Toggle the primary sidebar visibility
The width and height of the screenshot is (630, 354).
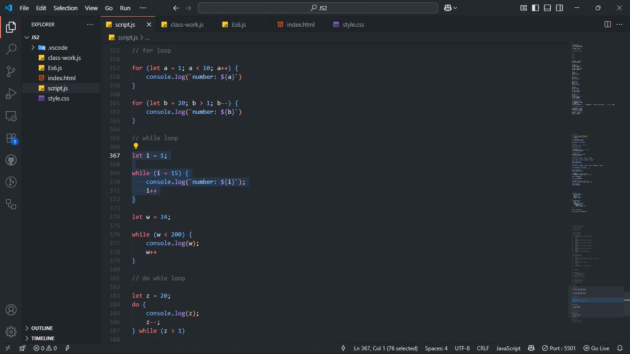tap(535, 7)
